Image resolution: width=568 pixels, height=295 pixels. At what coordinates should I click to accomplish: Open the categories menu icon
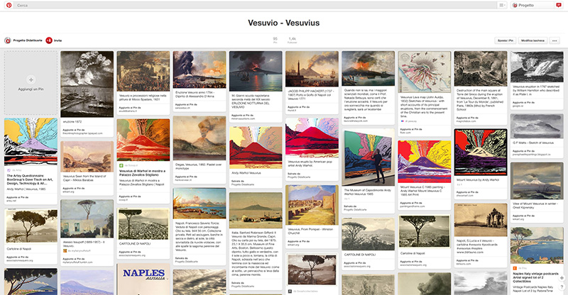(502, 5)
